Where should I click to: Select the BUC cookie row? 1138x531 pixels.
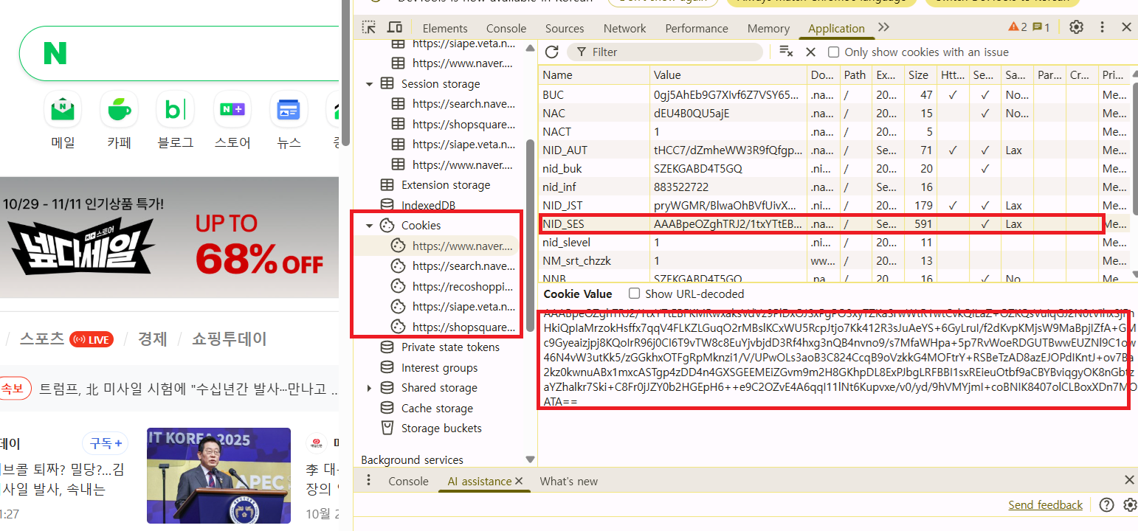click(x=834, y=94)
